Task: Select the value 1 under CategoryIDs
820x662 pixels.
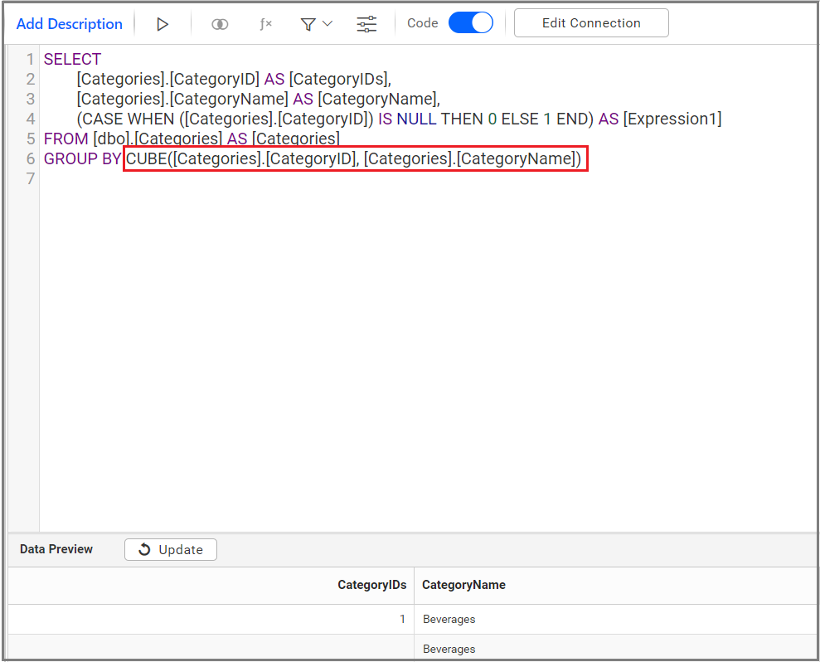Action: coord(402,619)
